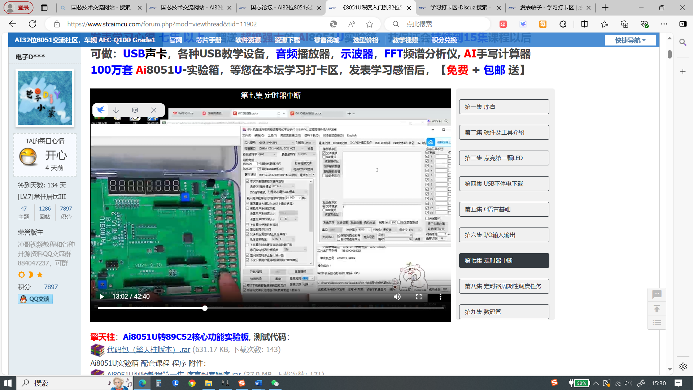Open 资源下载 in site navigation
This screenshot has height=390, width=693.
point(287,40)
